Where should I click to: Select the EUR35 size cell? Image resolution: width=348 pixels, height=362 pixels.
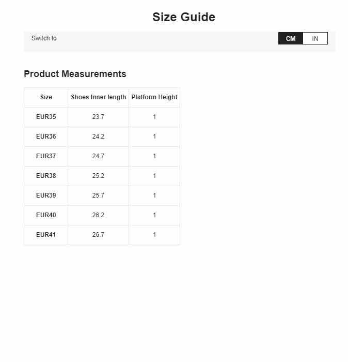[x=46, y=117]
